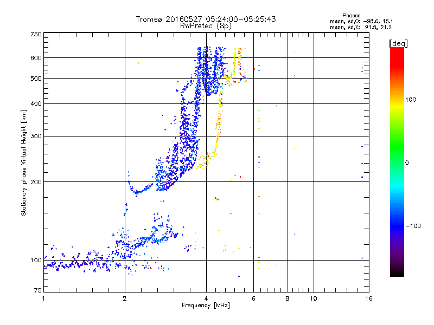Click the colorbar tick label '-100'

413,226
